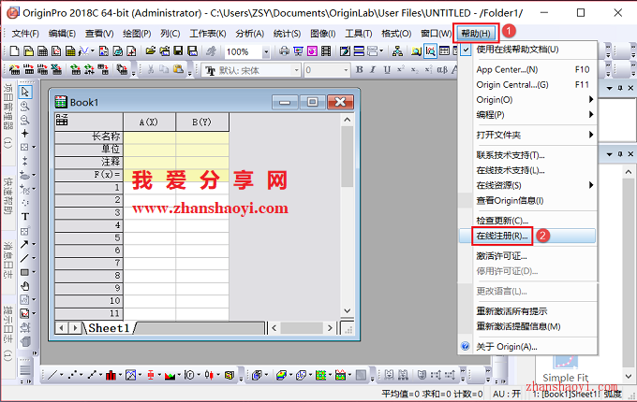The width and height of the screenshot is (637, 402).
Task: Open the 分析(A) menu
Action: (x=250, y=34)
